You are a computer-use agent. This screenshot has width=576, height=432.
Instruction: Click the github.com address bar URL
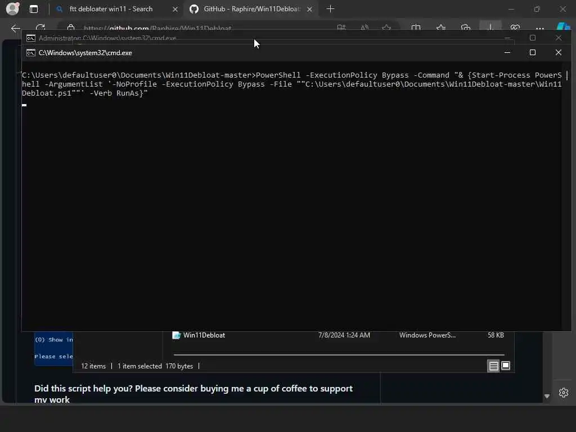[x=157, y=28]
